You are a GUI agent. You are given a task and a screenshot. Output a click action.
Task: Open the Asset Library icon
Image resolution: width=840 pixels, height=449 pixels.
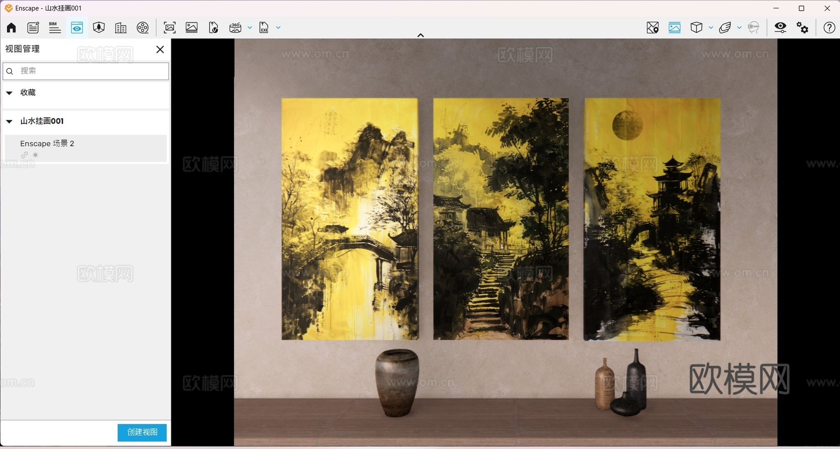click(x=98, y=28)
